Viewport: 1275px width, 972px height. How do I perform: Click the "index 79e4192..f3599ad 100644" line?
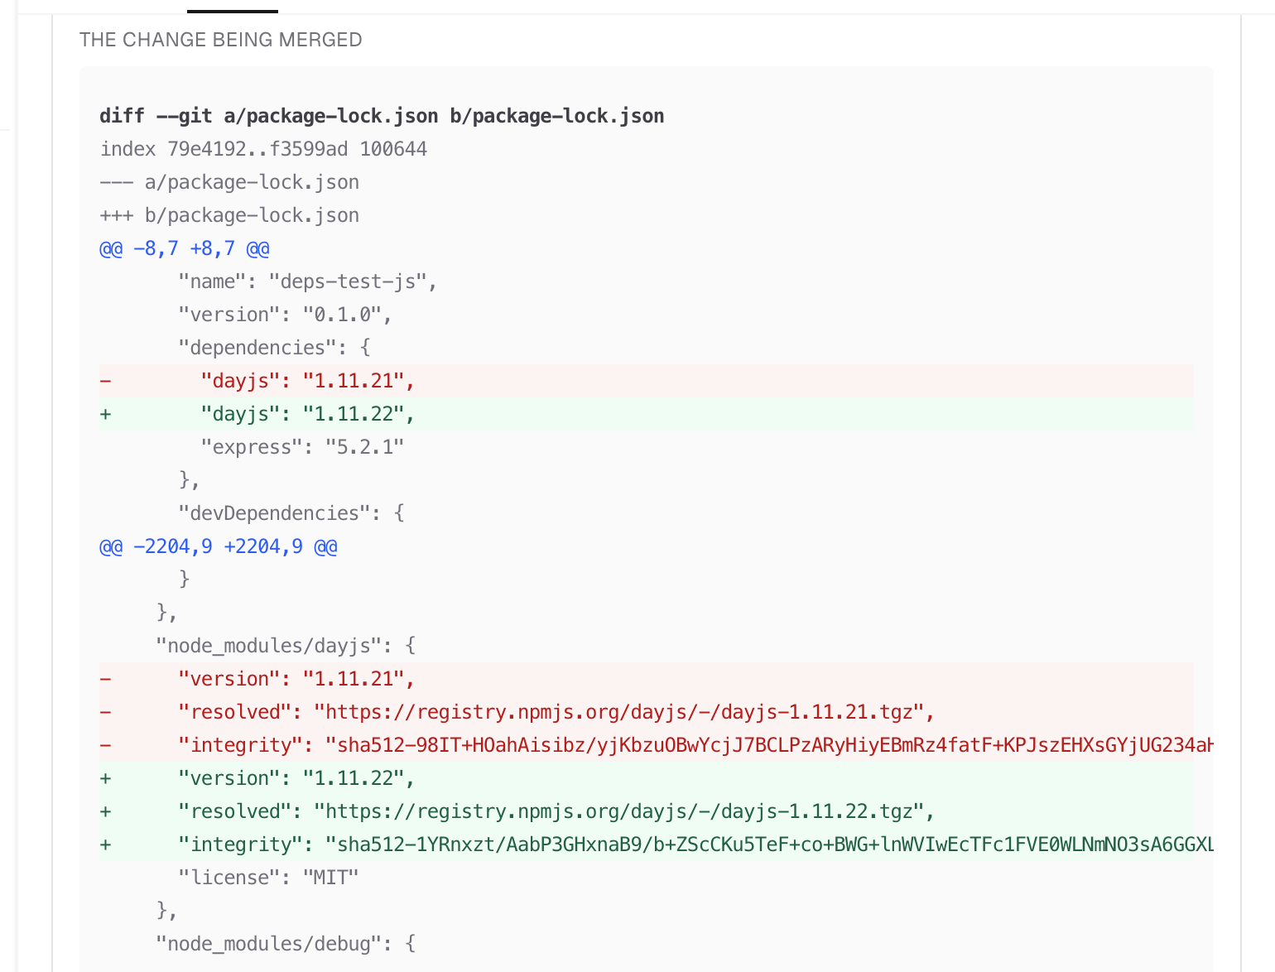pos(263,149)
